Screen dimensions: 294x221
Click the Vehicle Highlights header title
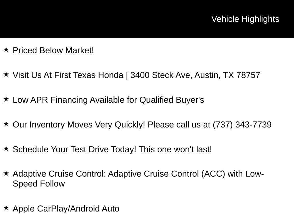245,19
